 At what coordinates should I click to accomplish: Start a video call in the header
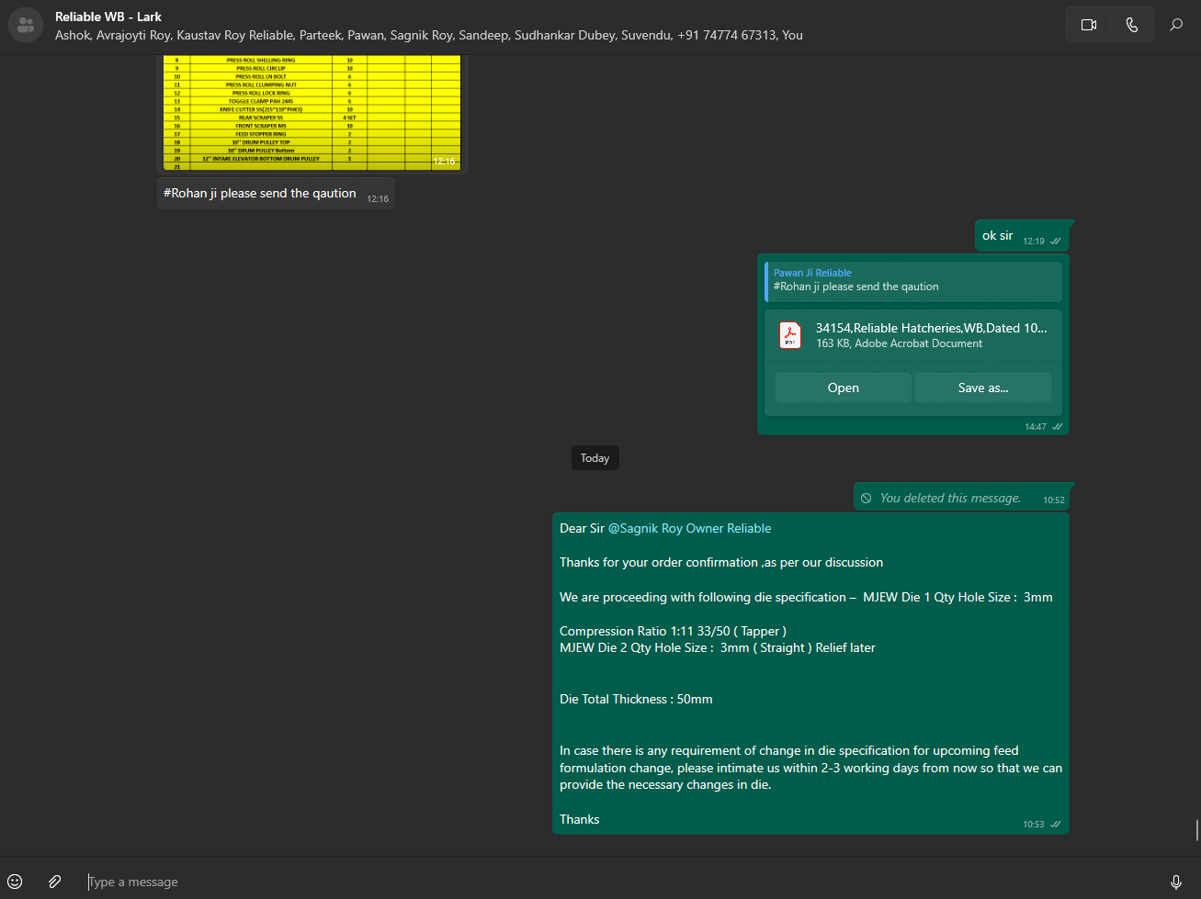[x=1089, y=25]
